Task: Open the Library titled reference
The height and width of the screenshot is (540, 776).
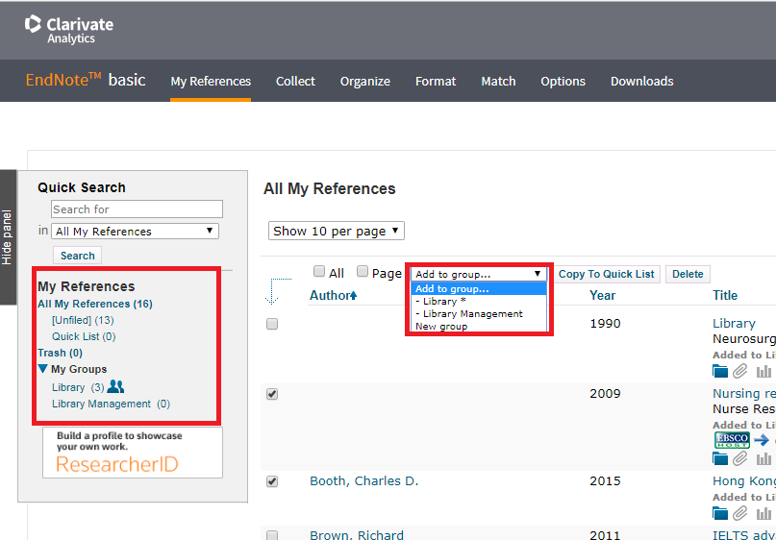Action: pyautogui.click(x=734, y=323)
